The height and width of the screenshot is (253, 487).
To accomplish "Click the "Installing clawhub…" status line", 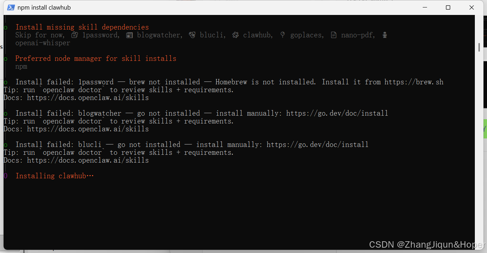I will coord(55,176).
